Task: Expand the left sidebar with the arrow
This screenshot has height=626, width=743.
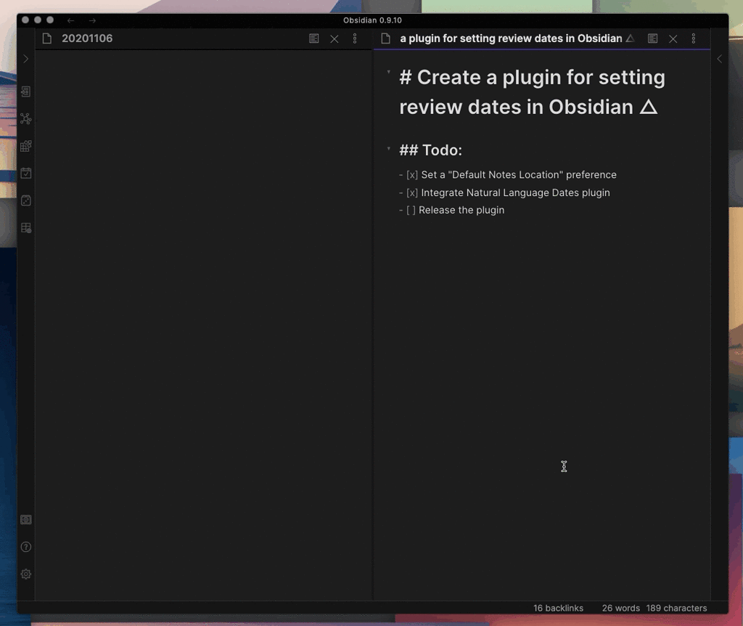Action: [25, 60]
